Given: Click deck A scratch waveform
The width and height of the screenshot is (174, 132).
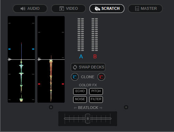Looking at the screenshot, I should (x=21, y=59).
